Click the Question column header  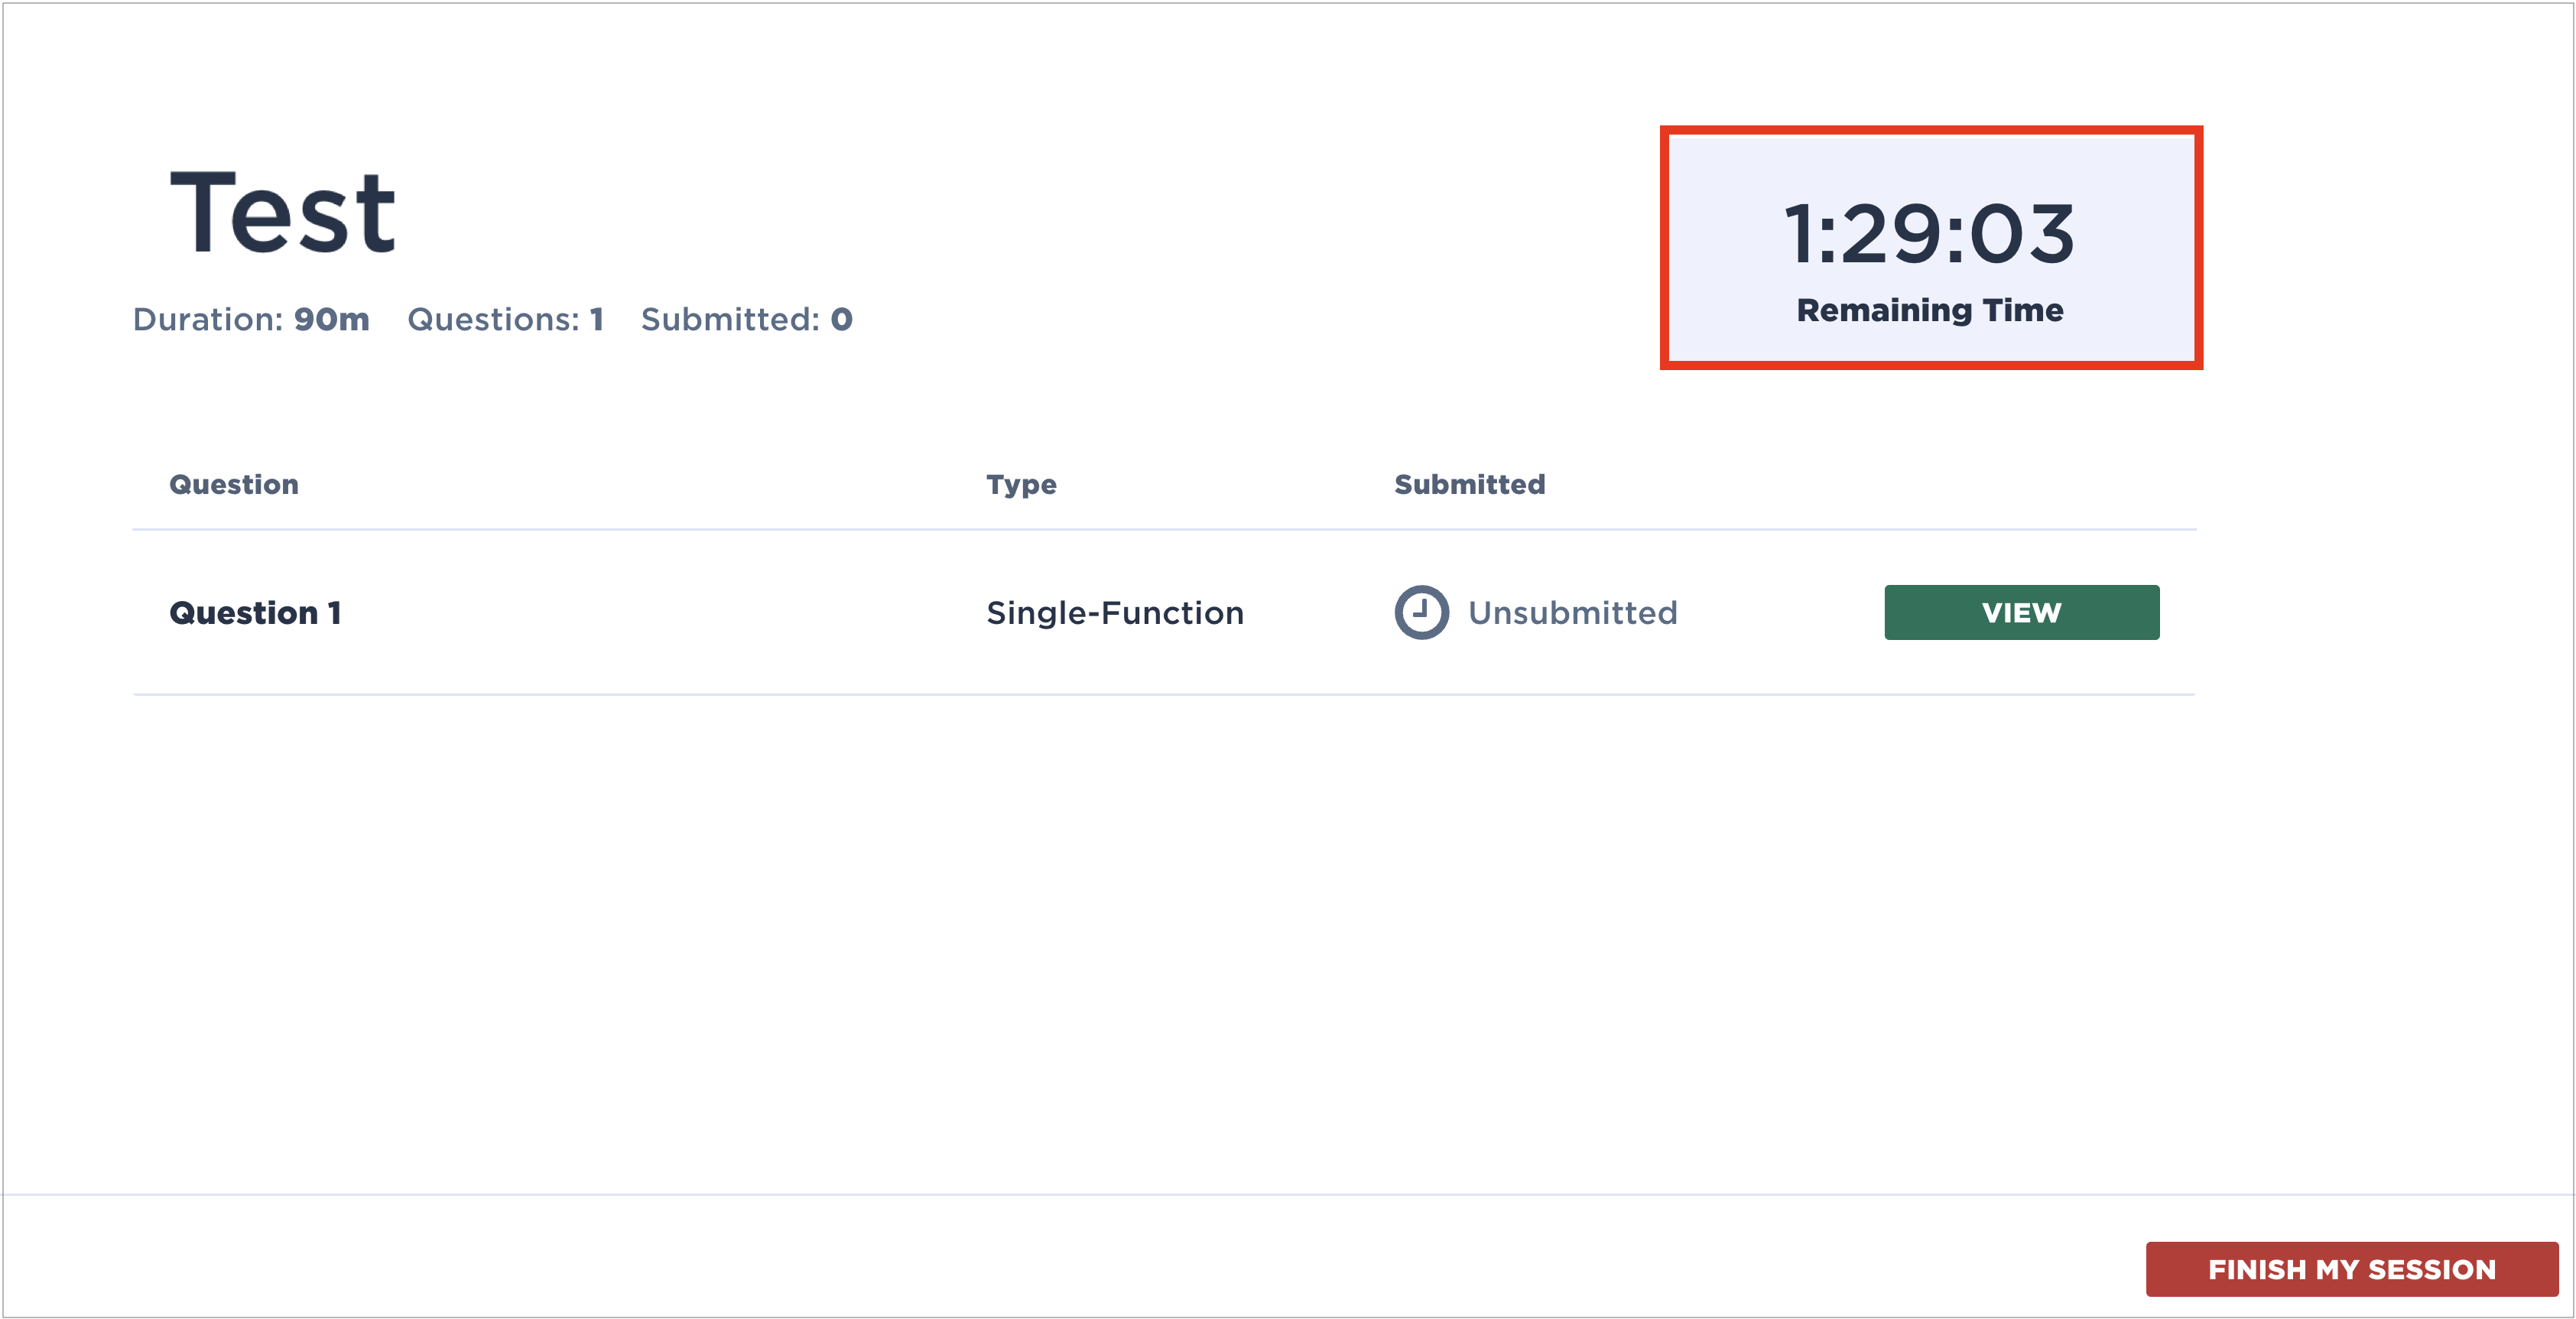(234, 484)
